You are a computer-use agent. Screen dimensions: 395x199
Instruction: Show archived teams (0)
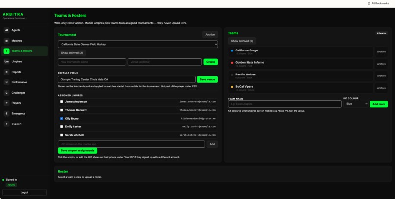(242, 41)
